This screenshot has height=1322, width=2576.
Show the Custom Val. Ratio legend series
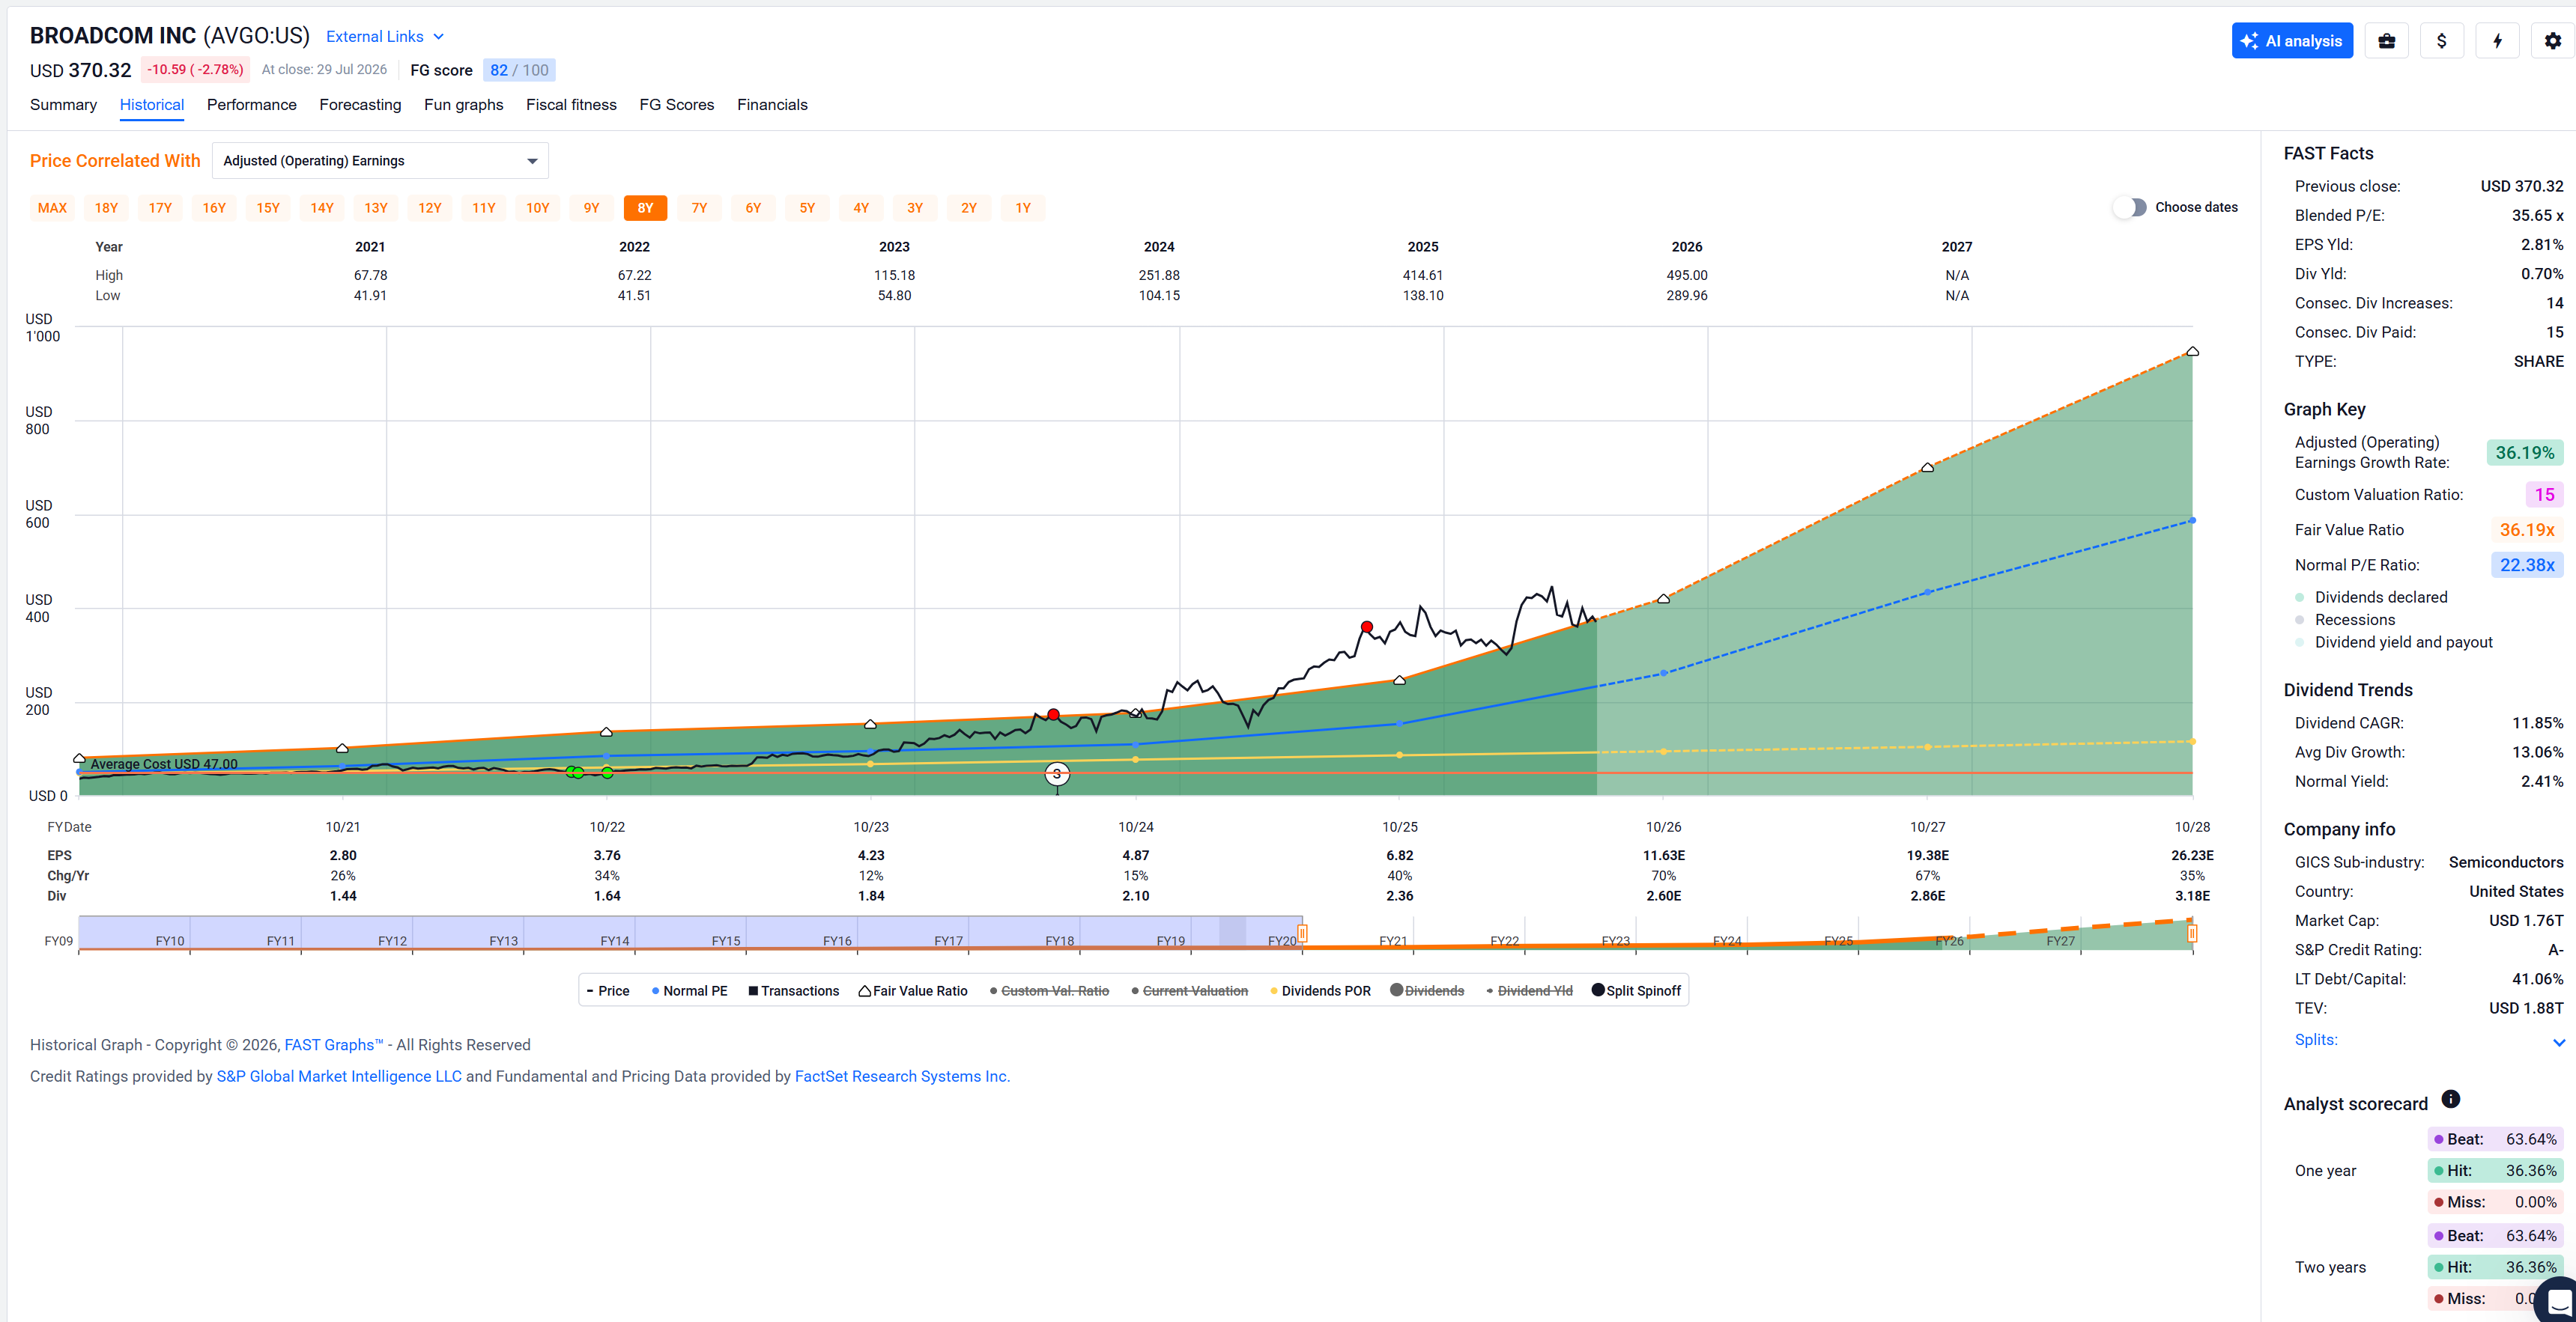(x=1049, y=991)
